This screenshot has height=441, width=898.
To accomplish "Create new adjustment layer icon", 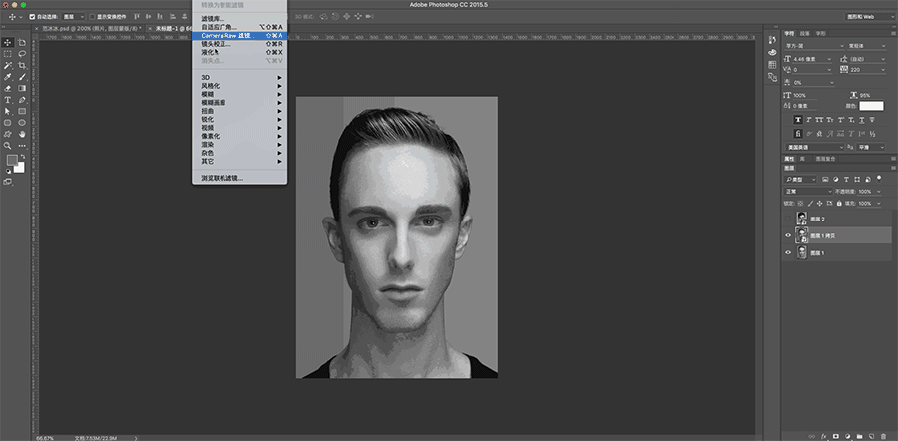I will click(x=847, y=436).
